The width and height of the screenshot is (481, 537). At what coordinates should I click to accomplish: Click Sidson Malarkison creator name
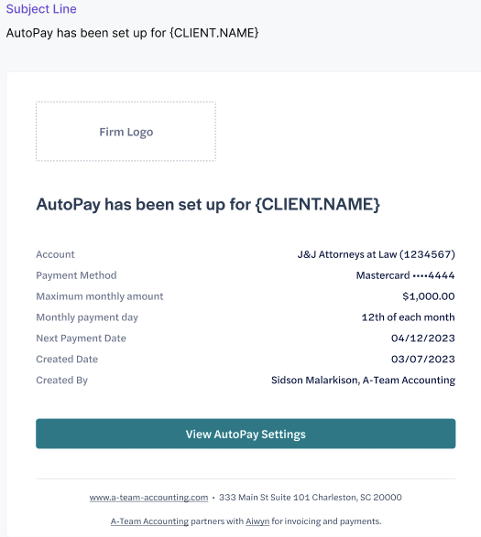click(x=314, y=381)
